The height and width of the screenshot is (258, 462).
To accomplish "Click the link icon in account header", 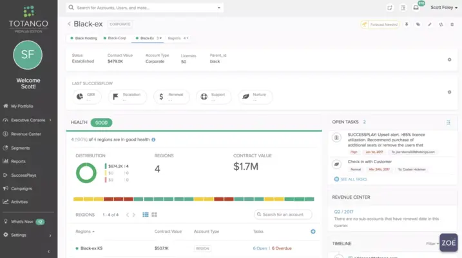I will point(441,25).
